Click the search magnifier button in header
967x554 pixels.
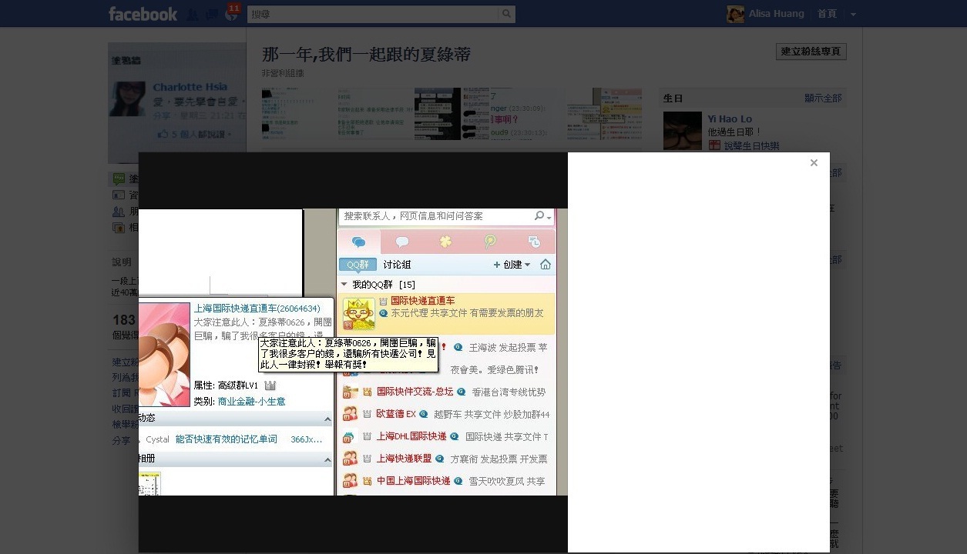point(506,14)
